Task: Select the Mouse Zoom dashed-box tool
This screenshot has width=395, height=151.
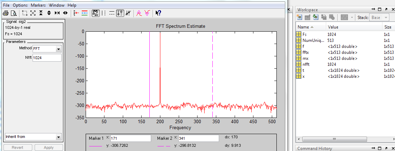Action: tap(25, 13)
